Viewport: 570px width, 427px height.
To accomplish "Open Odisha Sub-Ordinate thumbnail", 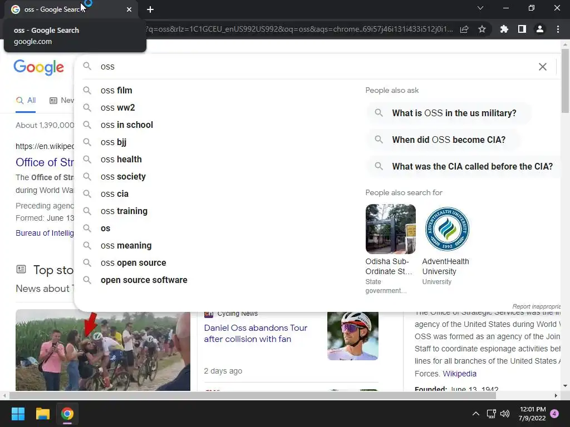I will (390, 229).
